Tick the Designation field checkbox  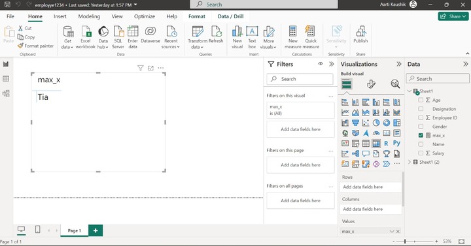point(421,109)
